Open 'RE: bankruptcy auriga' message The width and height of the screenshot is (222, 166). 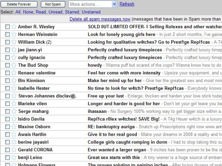click(x=111, y=127)
